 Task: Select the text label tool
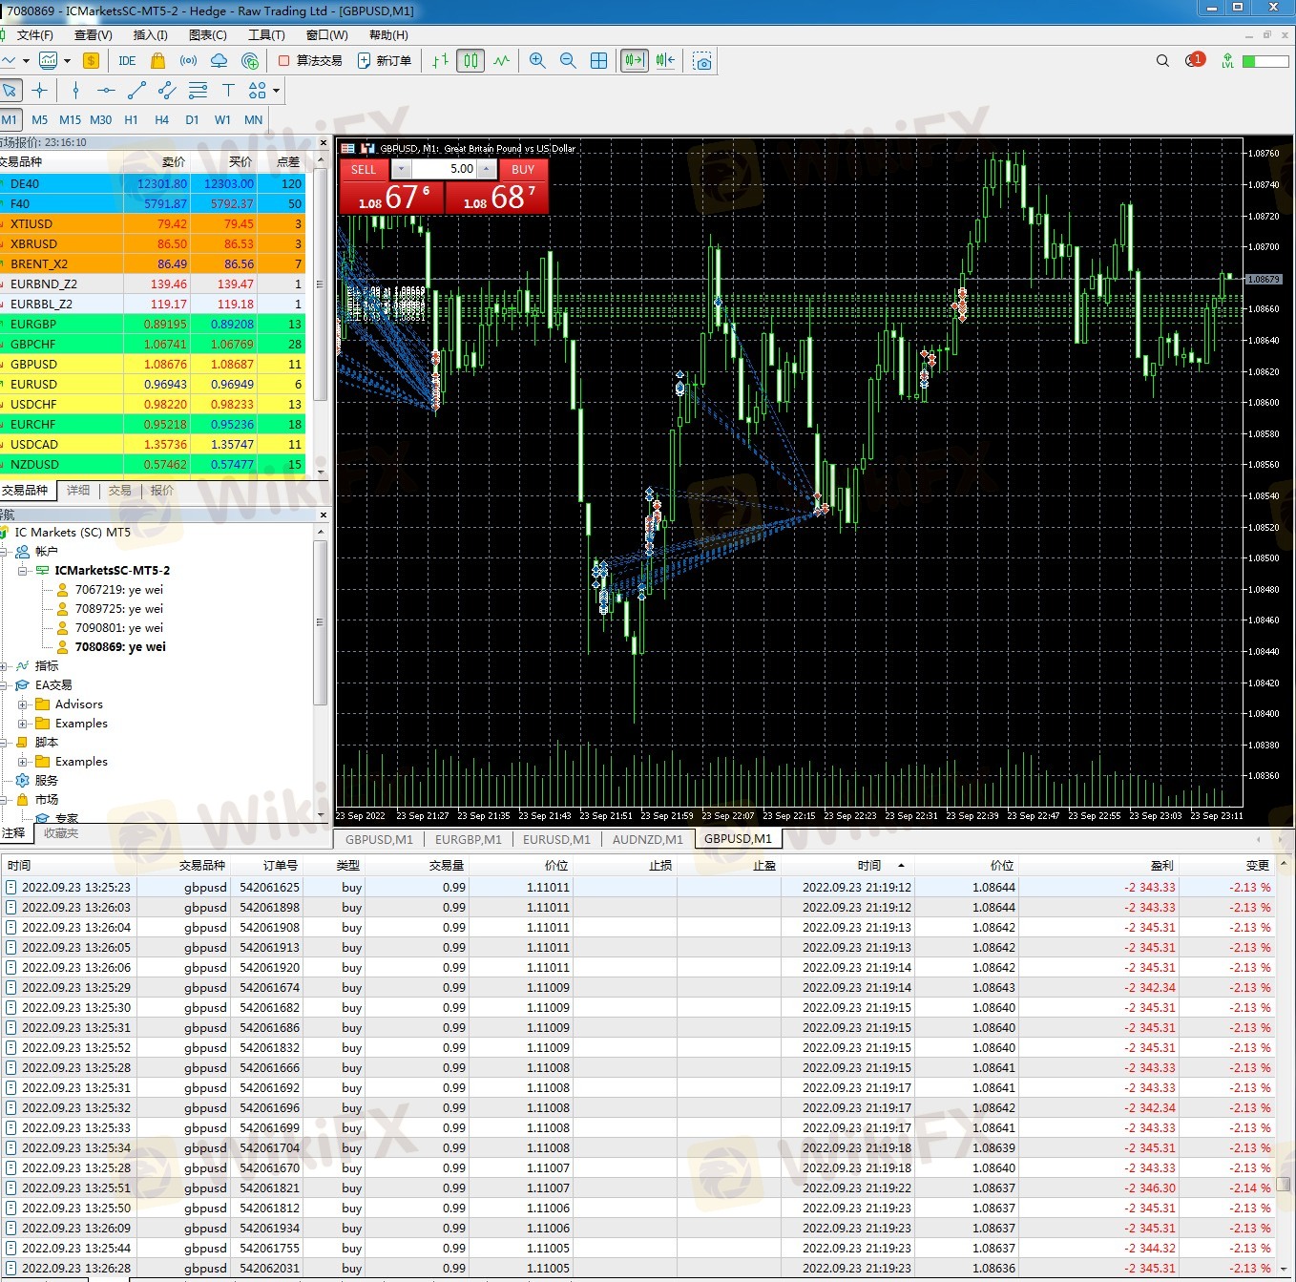(228, 90)
